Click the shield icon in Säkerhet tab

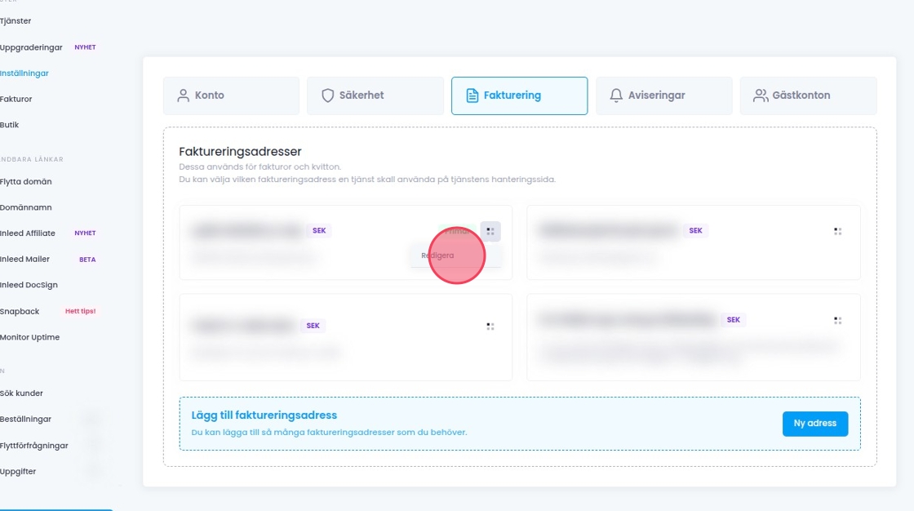(328, 96)
